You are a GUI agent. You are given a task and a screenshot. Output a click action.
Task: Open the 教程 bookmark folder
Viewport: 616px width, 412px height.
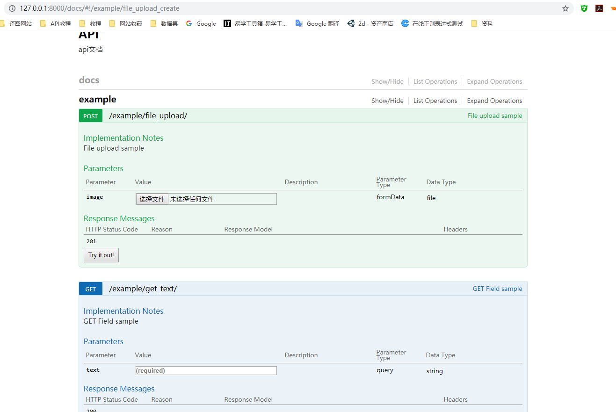pyautogui.click(x=90, y=23)
